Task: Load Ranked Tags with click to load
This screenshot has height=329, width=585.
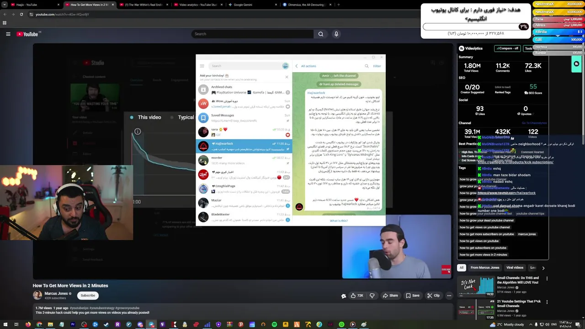Action: tap(503, 87)
